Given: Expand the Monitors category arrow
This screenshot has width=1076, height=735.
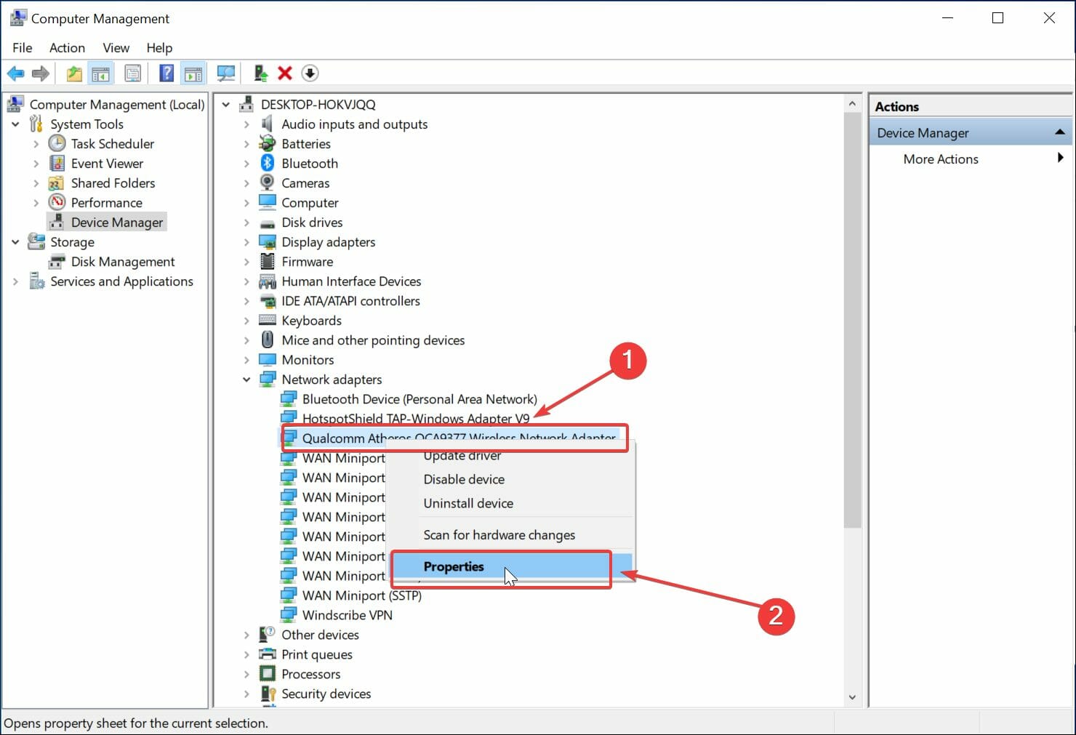Looking at the screenshot, I should tap(246, 360).
